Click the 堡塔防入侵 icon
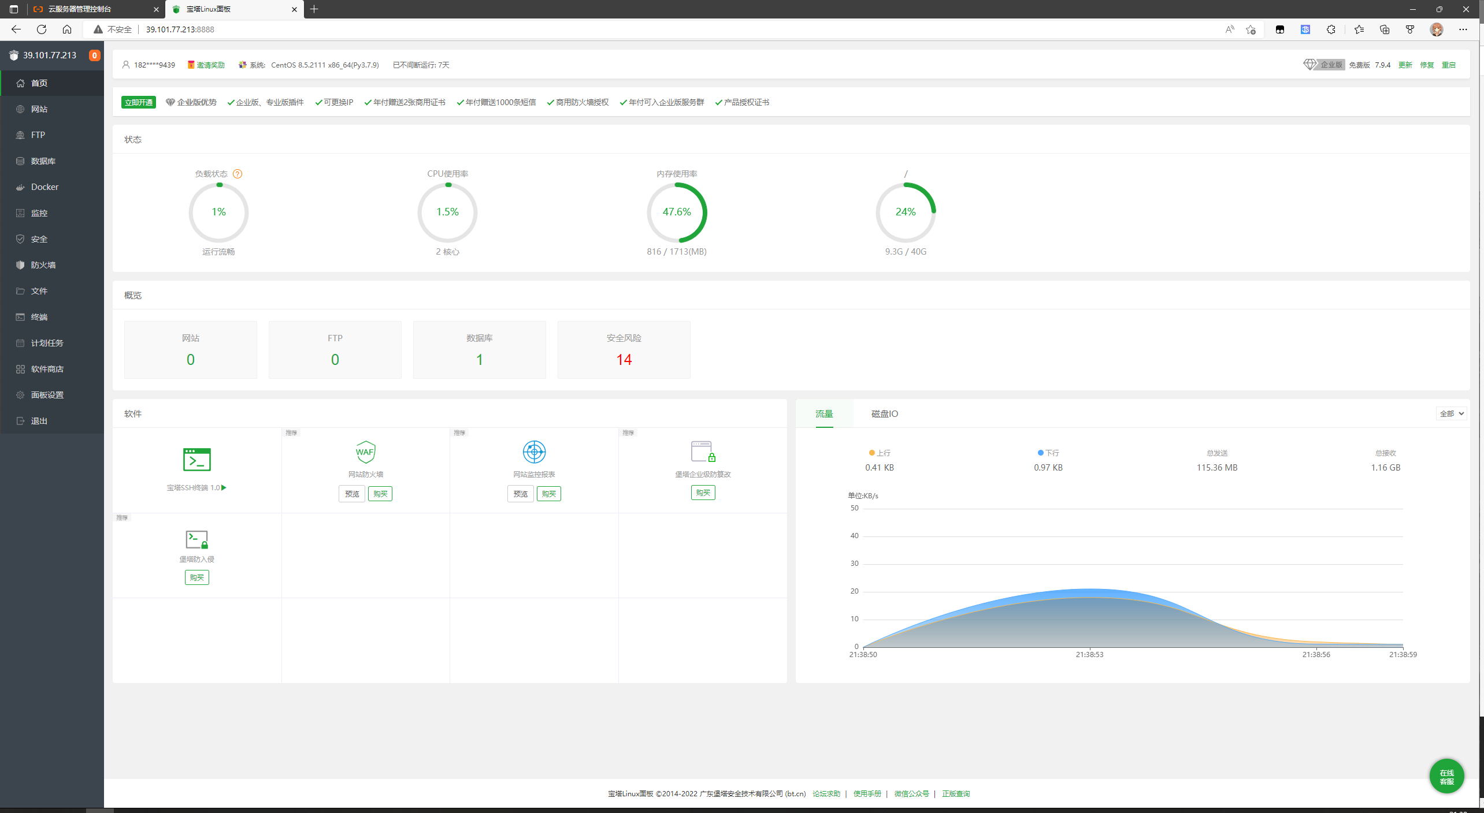The height and width of the screenshot is (813, 1484). pyautogui.click(x=197, y=539)
